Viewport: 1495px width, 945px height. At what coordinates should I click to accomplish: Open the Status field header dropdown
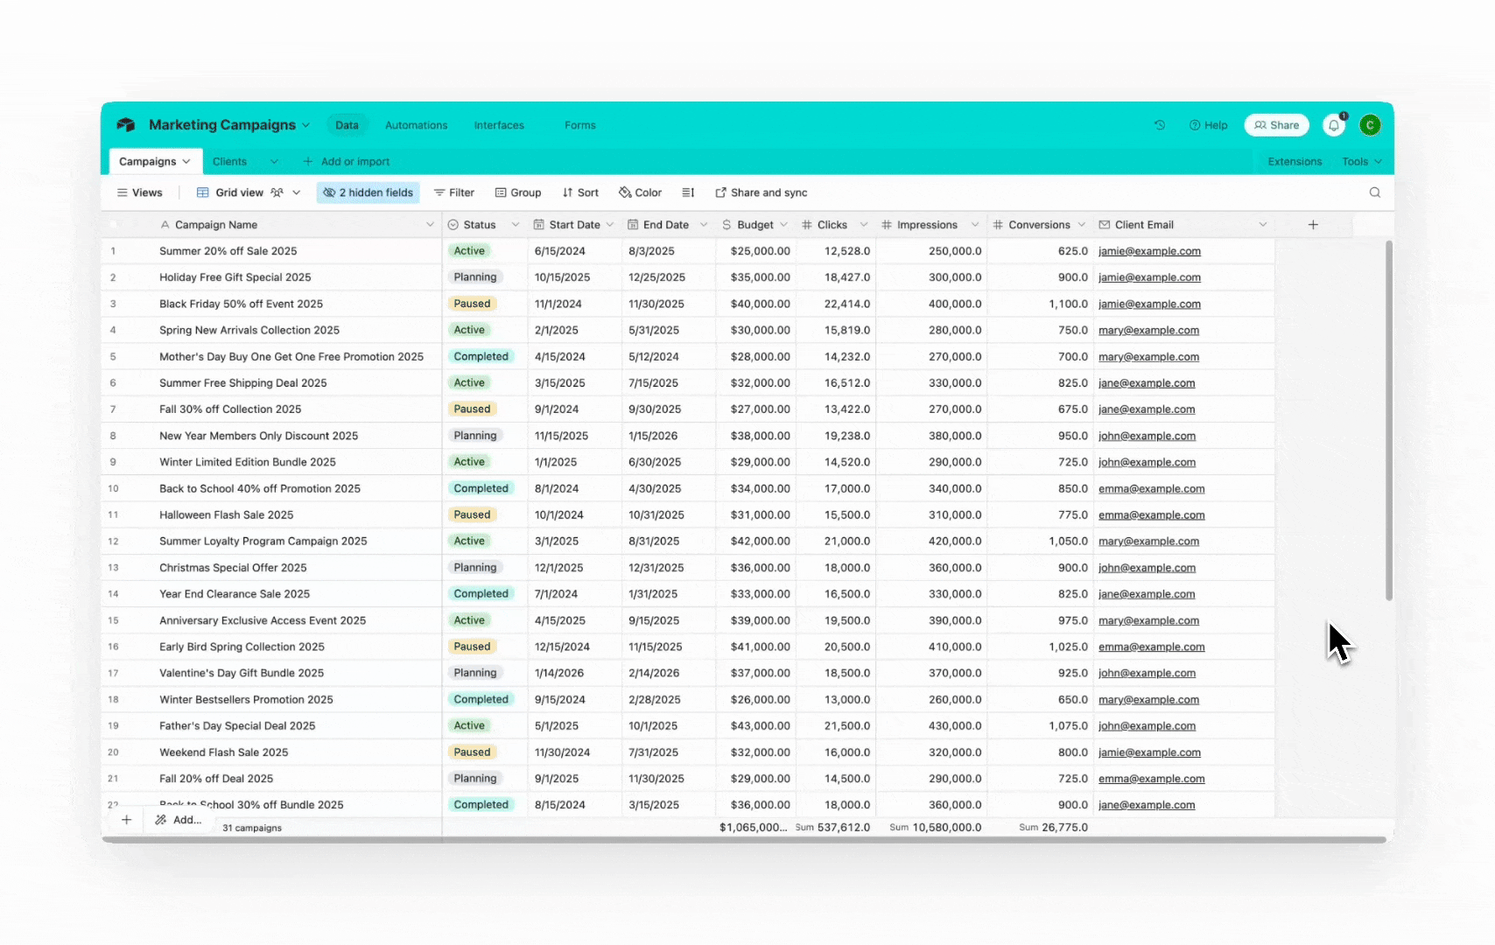coord(516,224)
